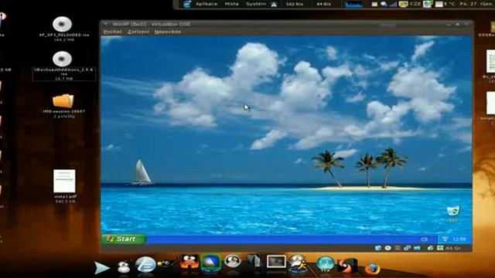Click the temperature readout in top panel
The height and width of the screenshot is (278, 495).
(449, 4)
